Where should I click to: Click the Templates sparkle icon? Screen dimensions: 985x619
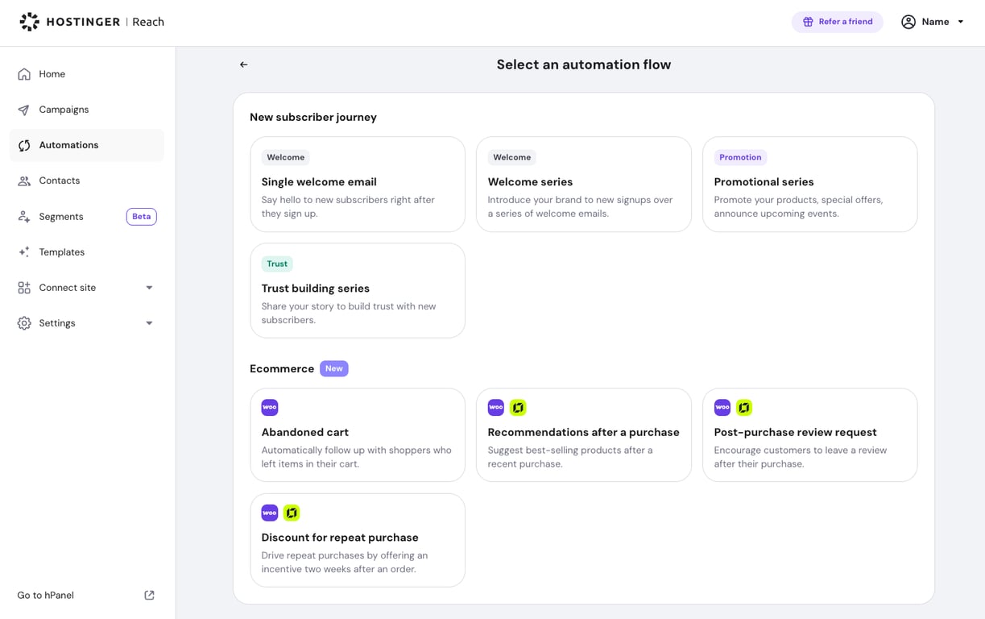click(25, 251)
